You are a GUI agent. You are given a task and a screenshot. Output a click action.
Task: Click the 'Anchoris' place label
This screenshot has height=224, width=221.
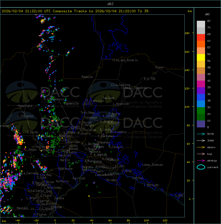coord(62,181)
